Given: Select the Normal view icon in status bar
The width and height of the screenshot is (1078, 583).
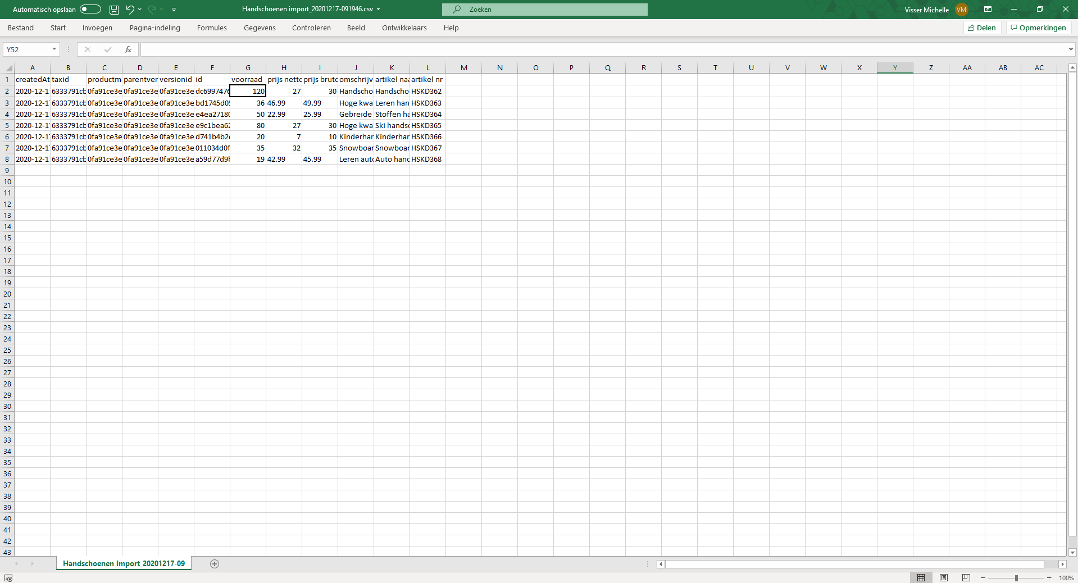Looking at the screenshot, I should point(921,578).
